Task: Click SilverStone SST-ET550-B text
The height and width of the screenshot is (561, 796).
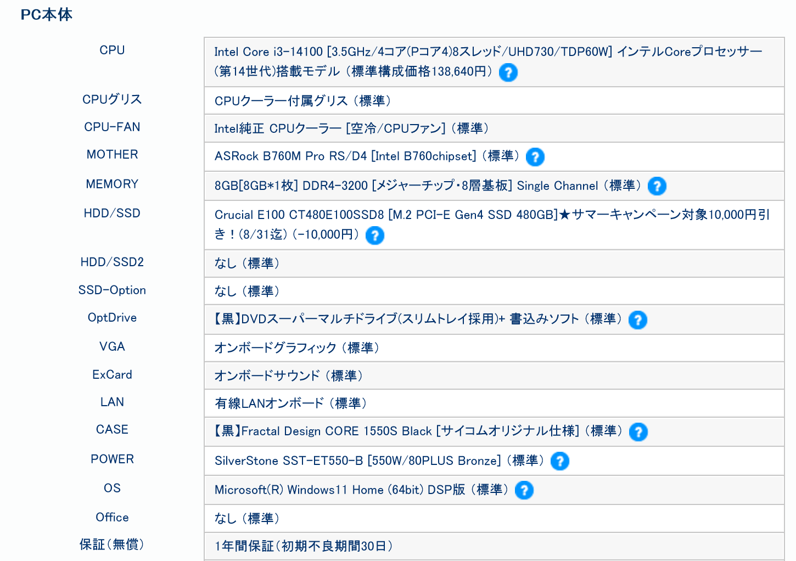Action: [379, 461]
